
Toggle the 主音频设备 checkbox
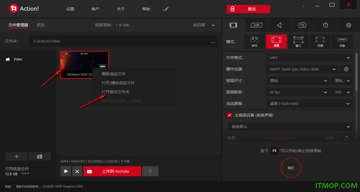[x=229, y=115]
